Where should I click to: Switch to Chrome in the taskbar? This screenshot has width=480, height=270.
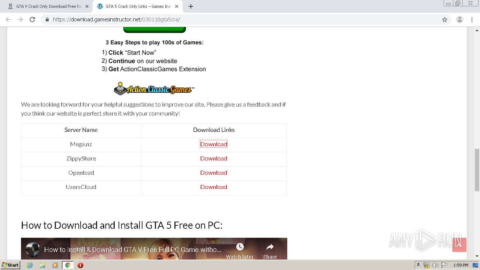point(68,265)
